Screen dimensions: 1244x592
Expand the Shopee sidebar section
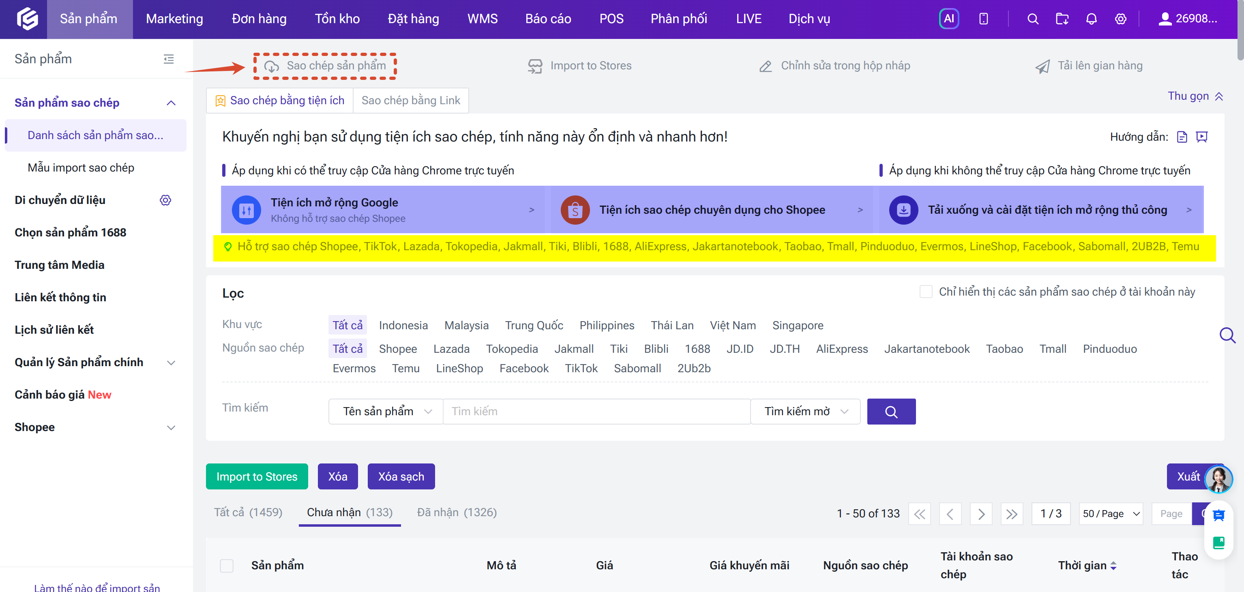tap(171, 427)
